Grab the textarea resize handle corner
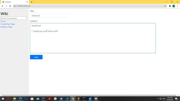This screenshot has height=101, width=180. click(155, 52)
